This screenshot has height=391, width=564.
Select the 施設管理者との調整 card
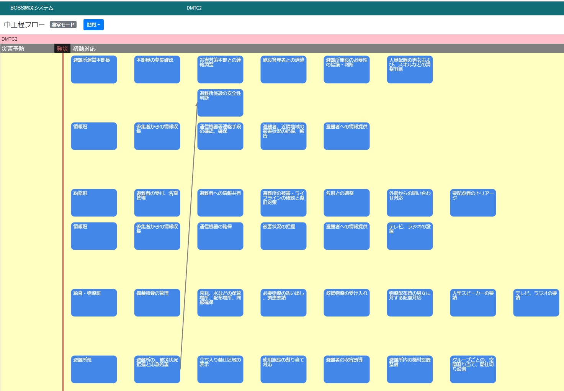click(x=283, y=70)
